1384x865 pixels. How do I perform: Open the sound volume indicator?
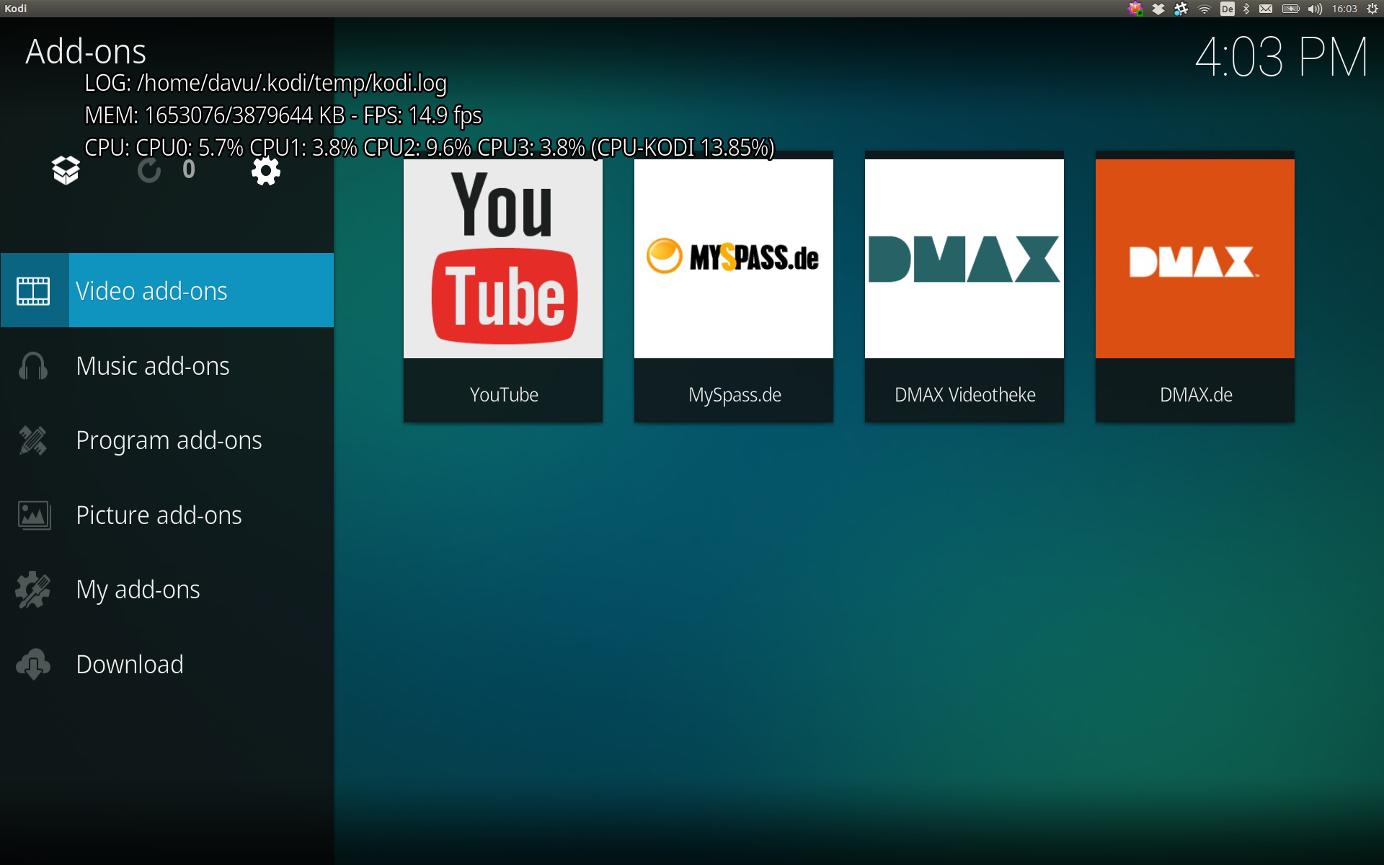[1315, 9]
